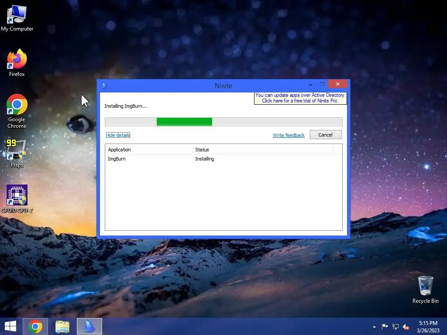Open the Write feedback link
The width and height of the screenshot is (447, 335).
(289, 135)
